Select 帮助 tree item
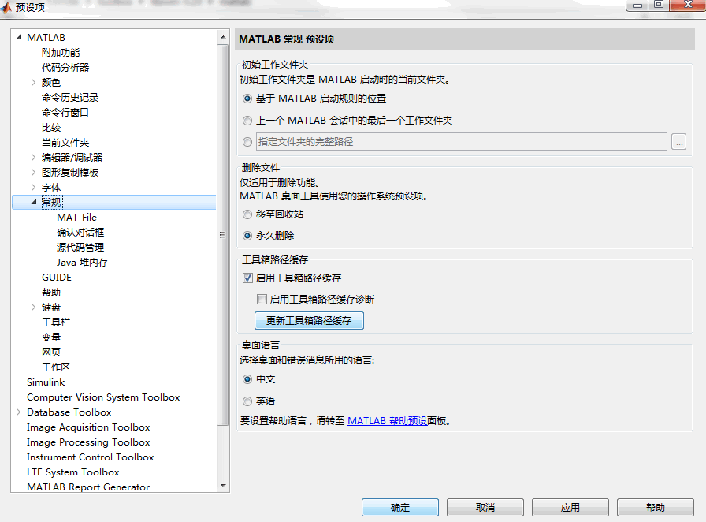The height and width of the screenshot is (522, 706). (51, 292)
